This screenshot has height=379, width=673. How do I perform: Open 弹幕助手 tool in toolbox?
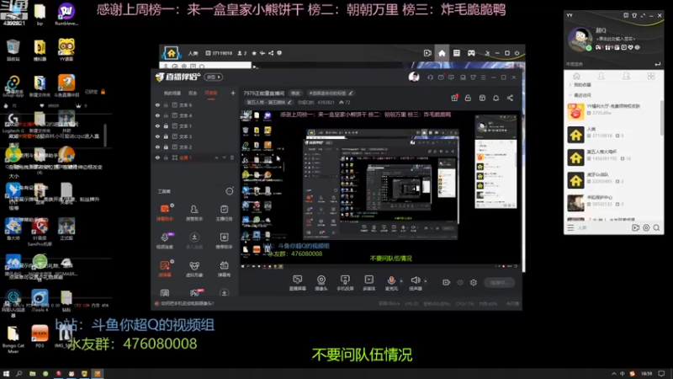pos(165,212)
